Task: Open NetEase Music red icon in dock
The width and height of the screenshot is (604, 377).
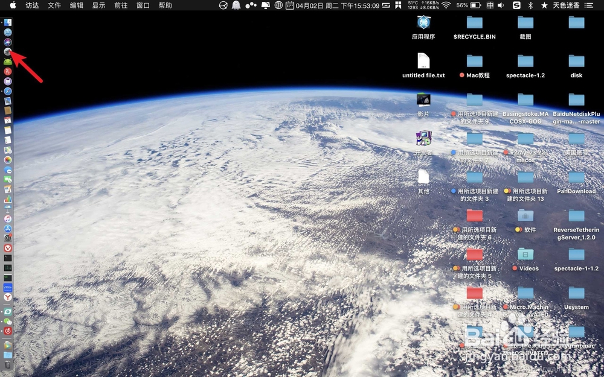Action: 8,331
